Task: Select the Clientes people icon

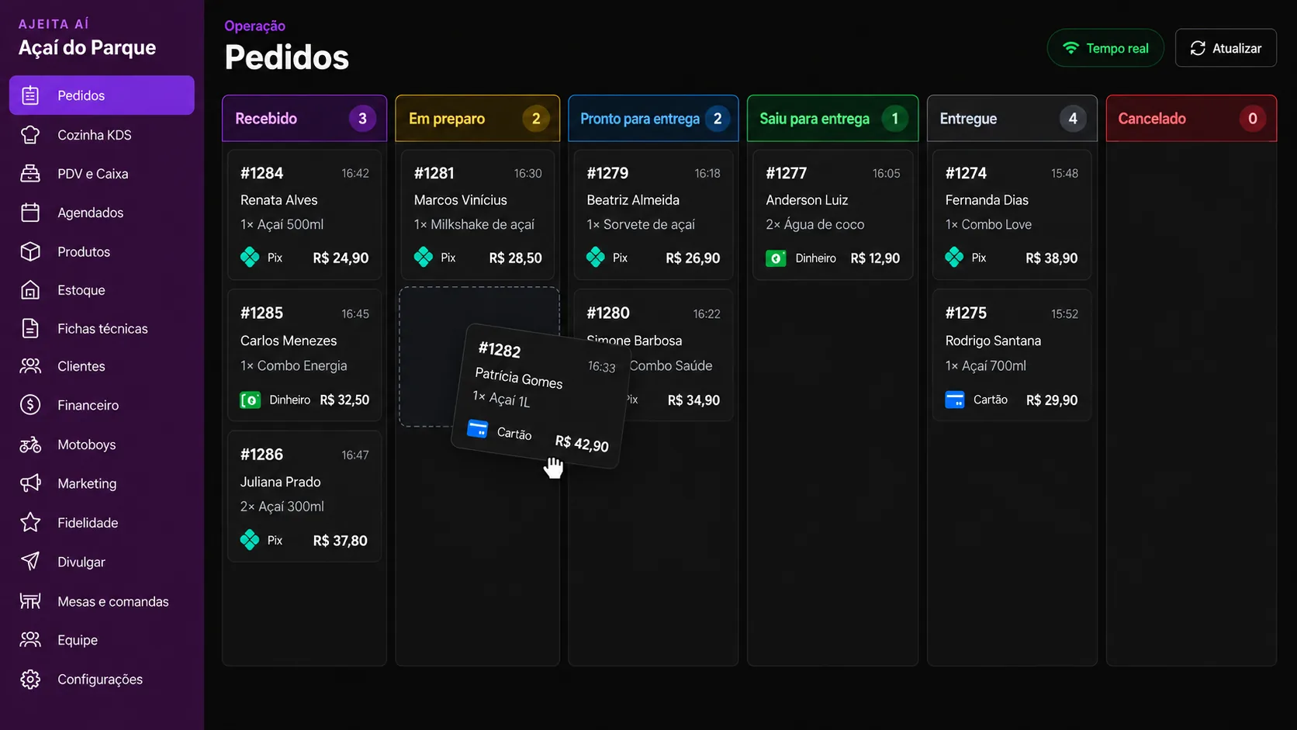Action: click(30, 366)
